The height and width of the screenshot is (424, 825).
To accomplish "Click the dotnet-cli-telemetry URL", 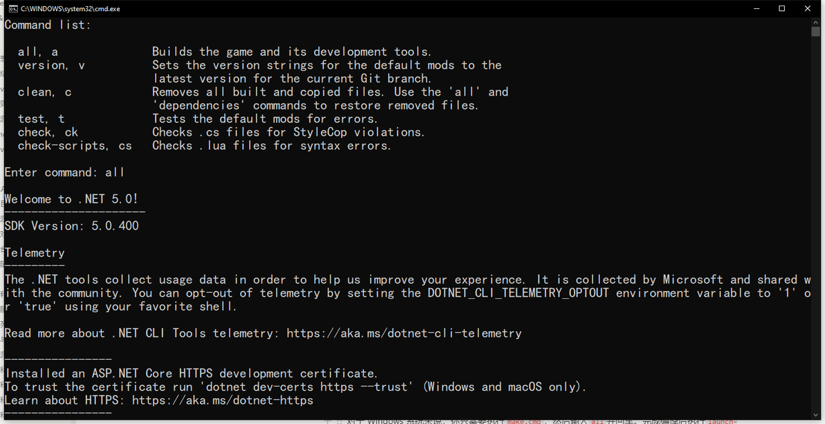I will (x=404, y=334).
